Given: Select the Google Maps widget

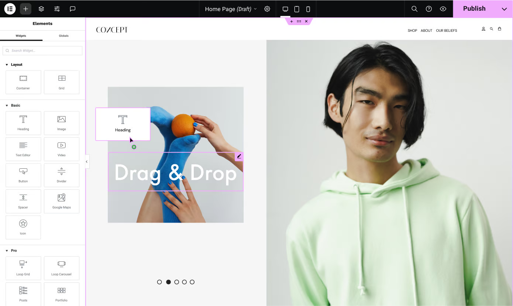Looking at the screenshot, I should 61,201.
